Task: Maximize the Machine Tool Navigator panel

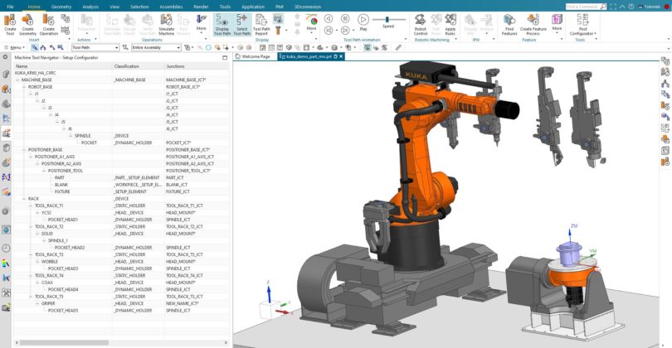Action: [x=225, y=57]
